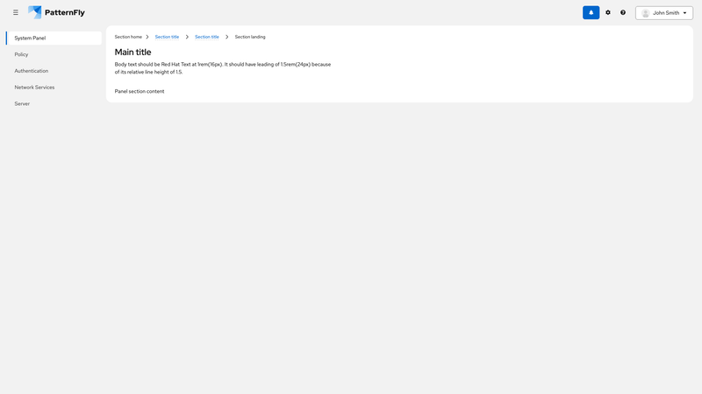Screen dimensions: 702x394
Task: Click the chevron after Section home breadcrumb
Action: [147, 37]
